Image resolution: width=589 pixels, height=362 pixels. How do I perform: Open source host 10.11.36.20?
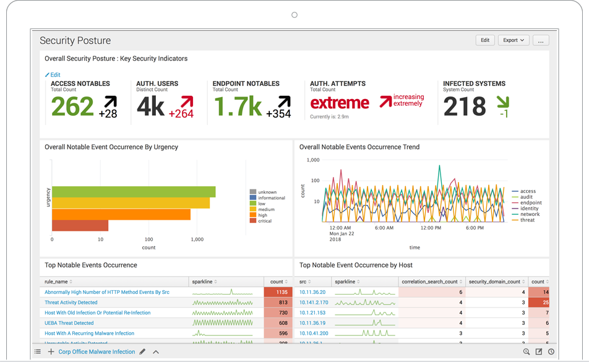point(312,292)
